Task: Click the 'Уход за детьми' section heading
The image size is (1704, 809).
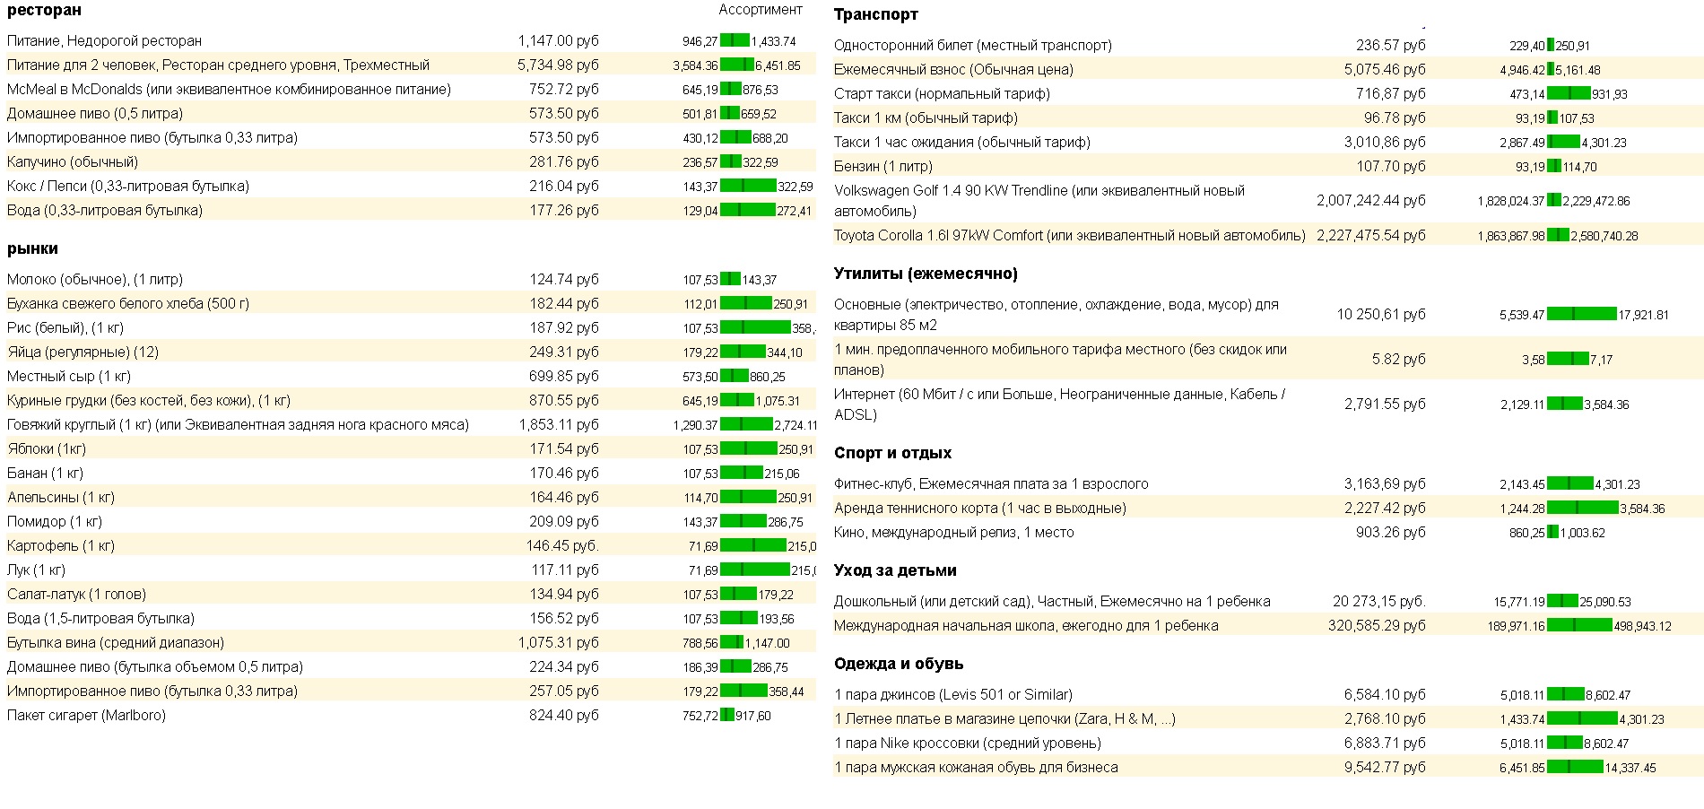Action: tap(895, 570)
